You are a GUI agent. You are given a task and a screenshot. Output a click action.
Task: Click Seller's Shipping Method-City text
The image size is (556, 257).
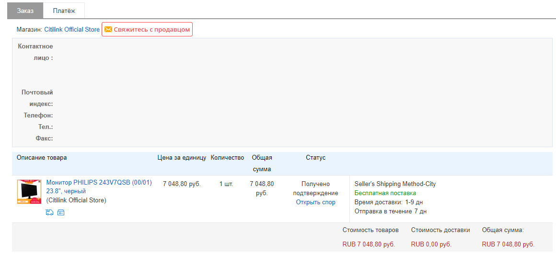(x=395, y=184)
